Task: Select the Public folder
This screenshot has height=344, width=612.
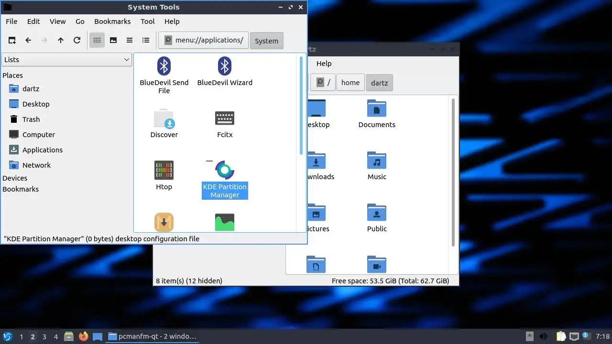Action: (377, 218)
